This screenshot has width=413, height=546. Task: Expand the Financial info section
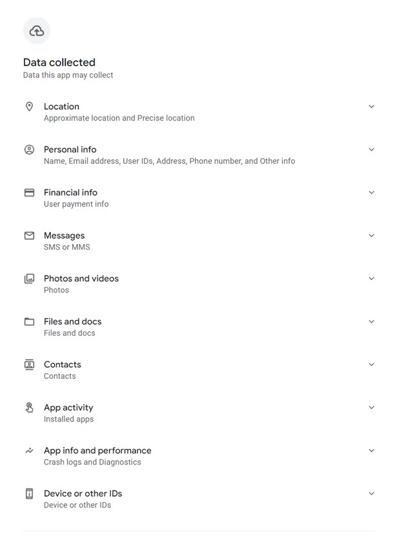point(372,192)
